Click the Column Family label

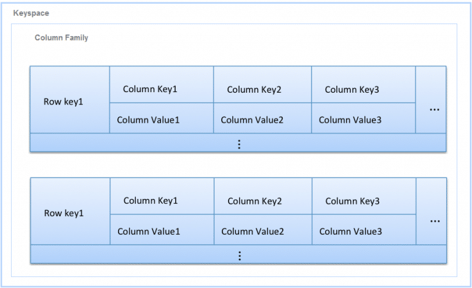[61, 38]
